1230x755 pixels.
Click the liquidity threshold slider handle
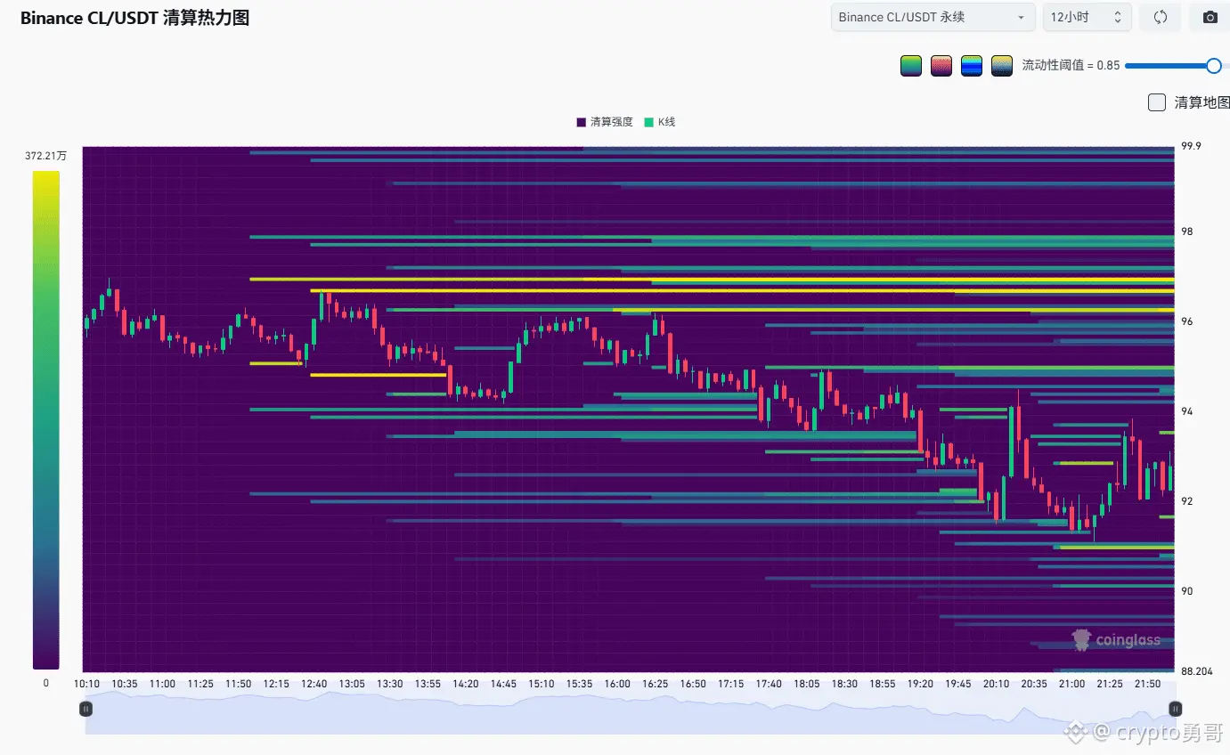click(1213, 65)
